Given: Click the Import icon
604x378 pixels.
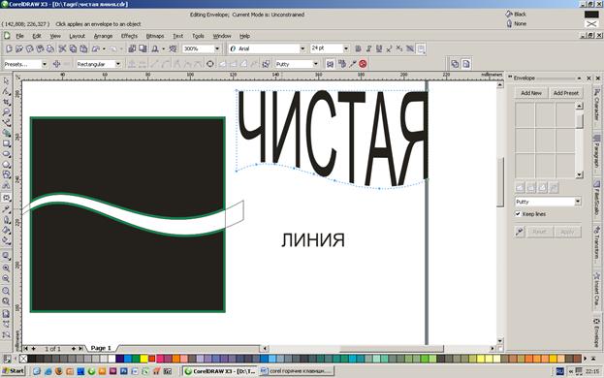Looking at the screenshot, I should click(132, 48).
